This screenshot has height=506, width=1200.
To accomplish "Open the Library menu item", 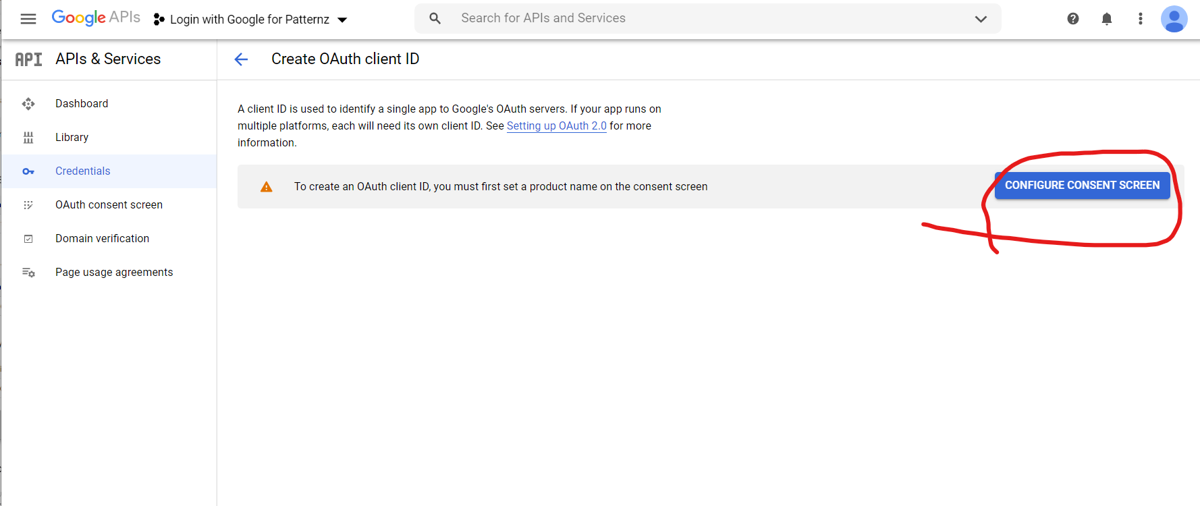I will pyautogui.click(x=72, y=138).
